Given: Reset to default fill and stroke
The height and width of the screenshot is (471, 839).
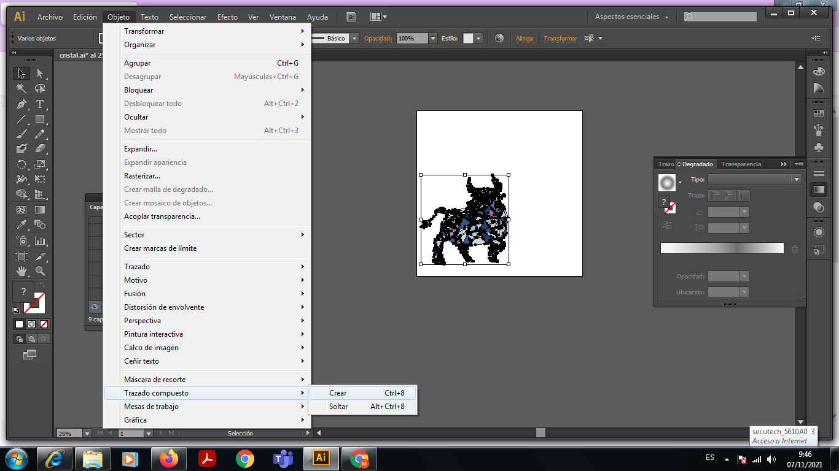Looking at the screenshot, I should click(16, 310).
